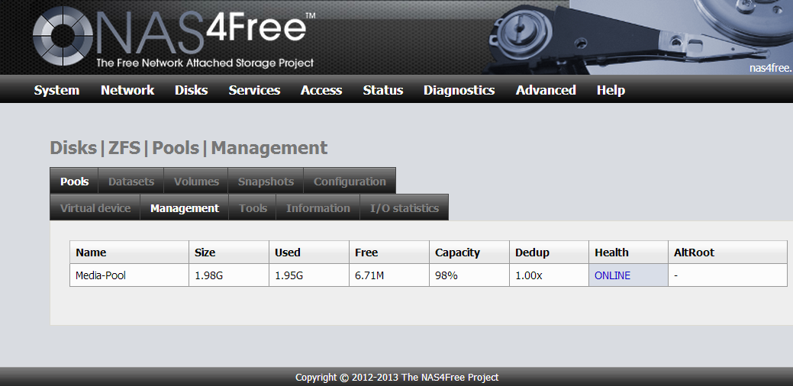Open the Network menu
The height and width of the screenshot is (386, 793).
click(127, 90)
